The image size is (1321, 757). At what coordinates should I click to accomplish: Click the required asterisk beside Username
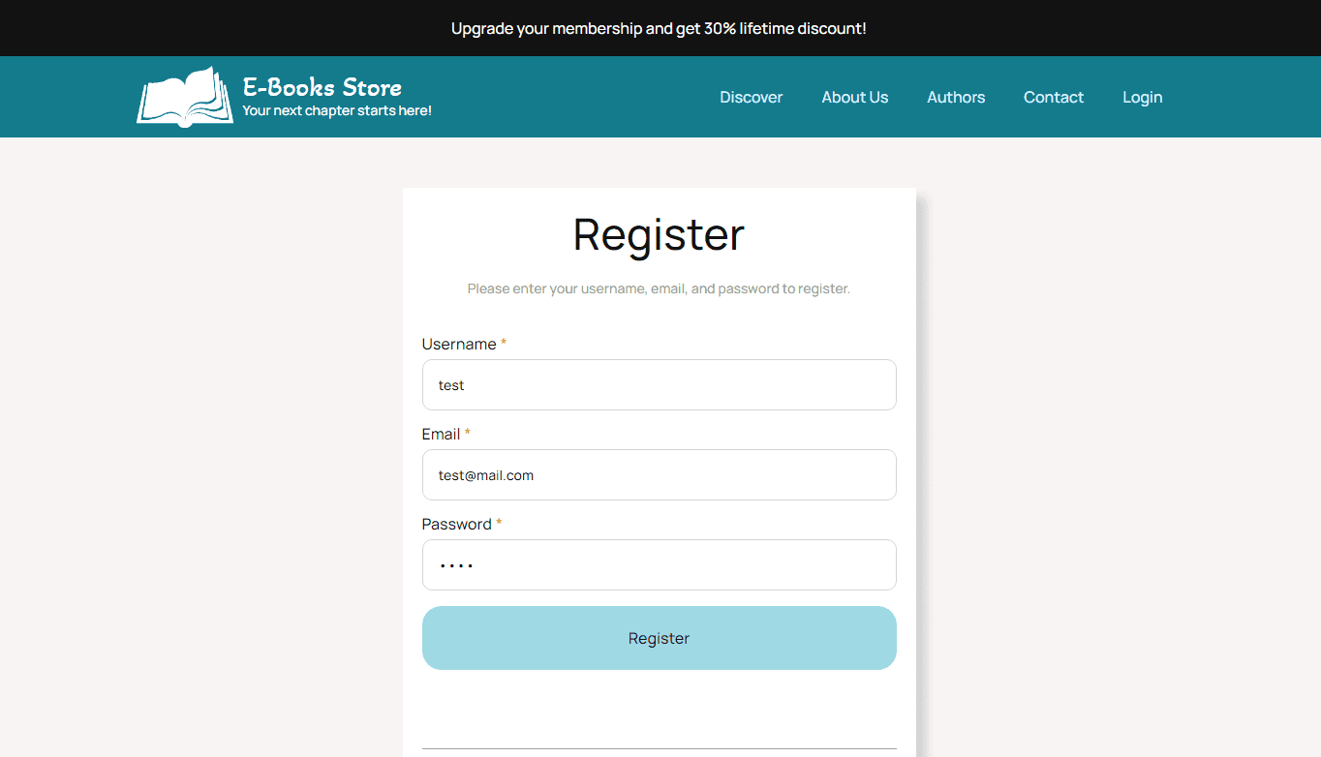(504, 344)
